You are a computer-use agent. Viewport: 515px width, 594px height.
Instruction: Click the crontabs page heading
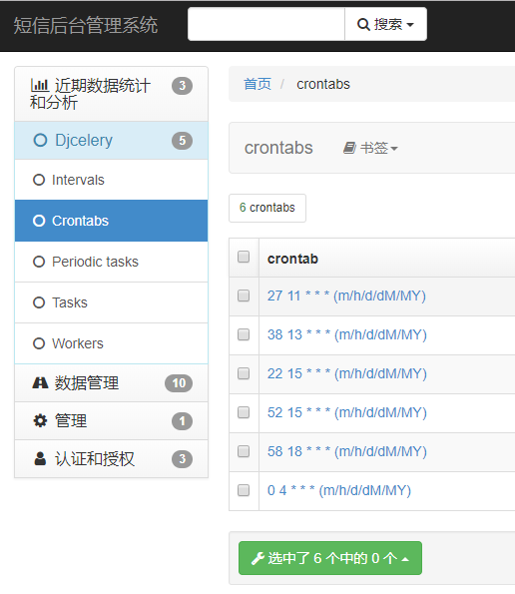[278, 148]
